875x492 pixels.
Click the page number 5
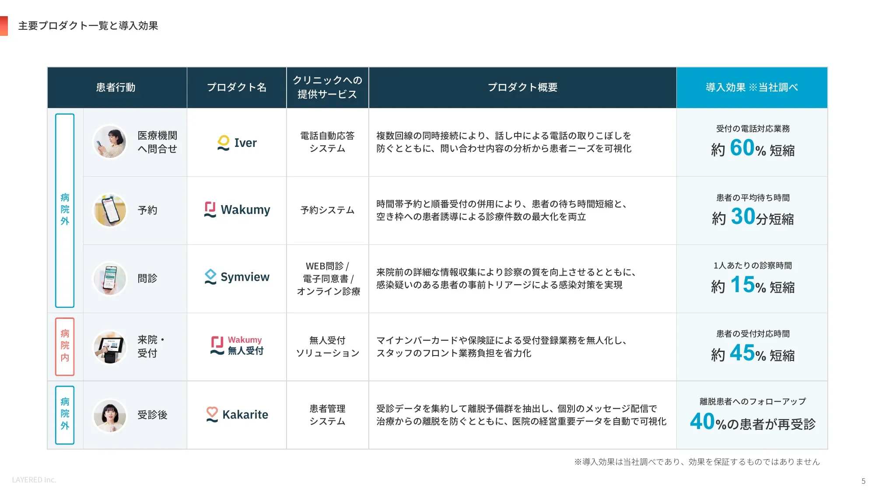(863, 481)
